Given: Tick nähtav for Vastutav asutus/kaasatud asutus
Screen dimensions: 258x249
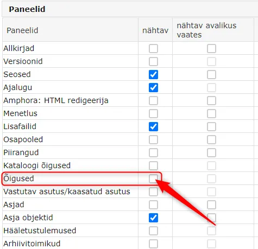Looking at the screenshot, I should coord(153,191).
